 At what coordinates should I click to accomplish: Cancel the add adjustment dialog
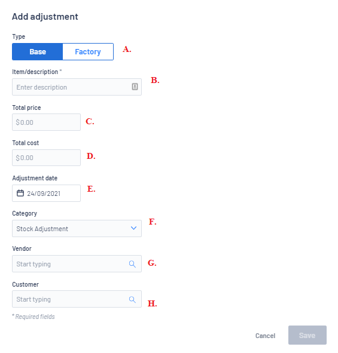pos(265,336)
